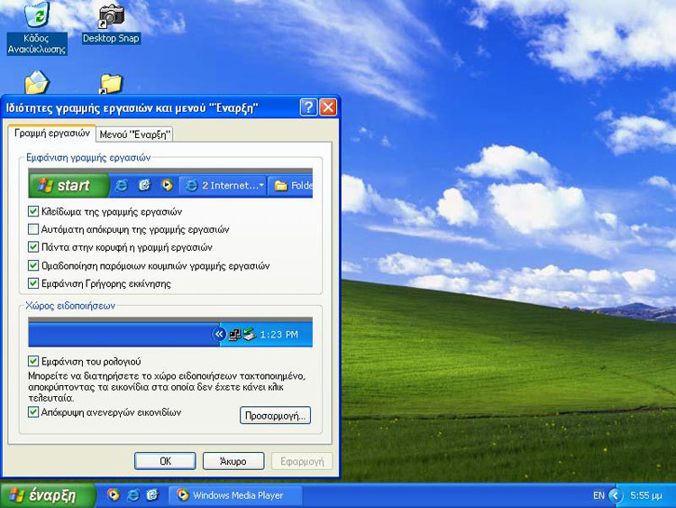Launch Windows Media Player from Quick Launch
The height and width of the screenshot is (508, 676).
[114, 494]
